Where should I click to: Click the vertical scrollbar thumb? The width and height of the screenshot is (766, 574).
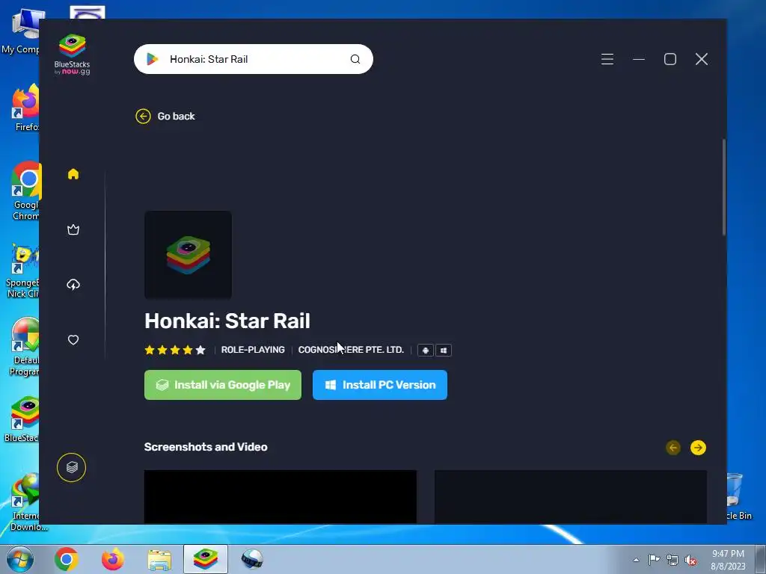724,188
